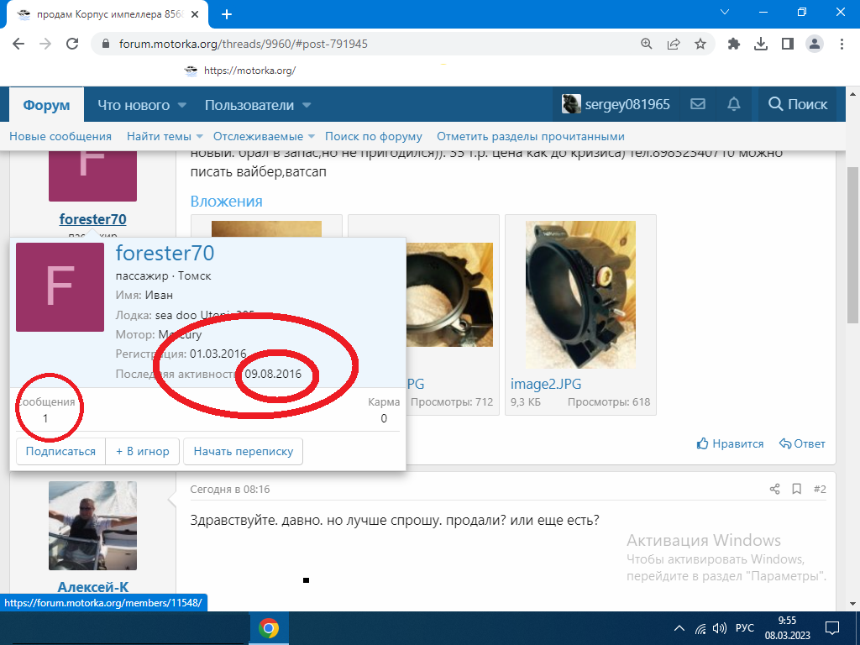Screen dimensions: 860x645
Task: Show hidden system tray icons
Action: (679, 628)
